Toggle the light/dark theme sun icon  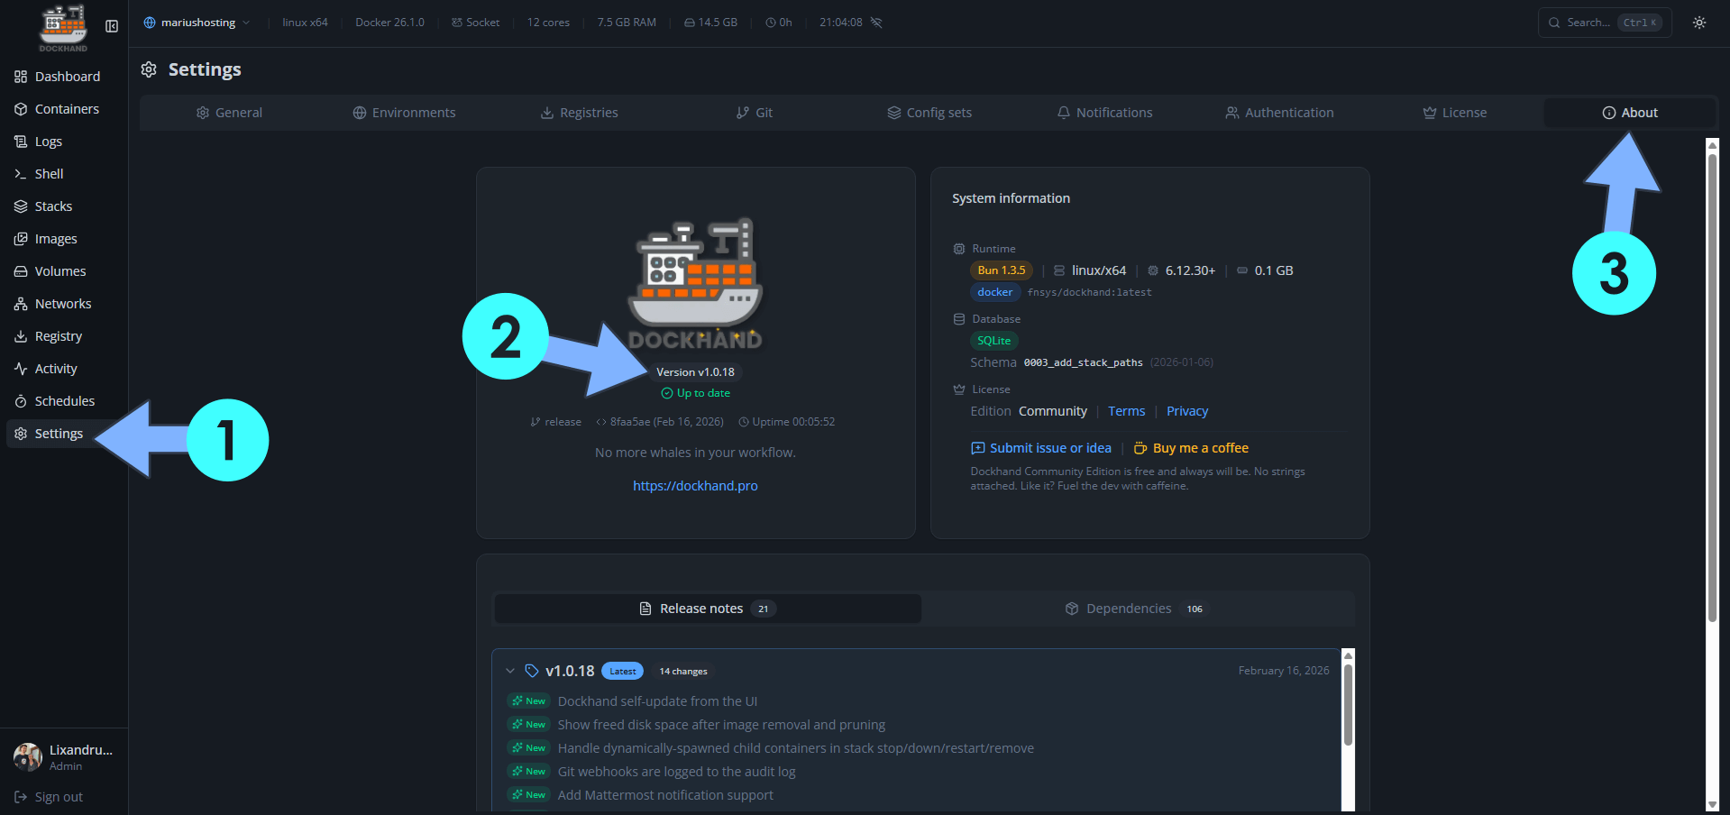click(1698, 23)
